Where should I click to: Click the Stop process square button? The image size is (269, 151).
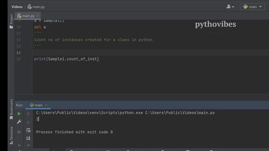coord(19,132)
